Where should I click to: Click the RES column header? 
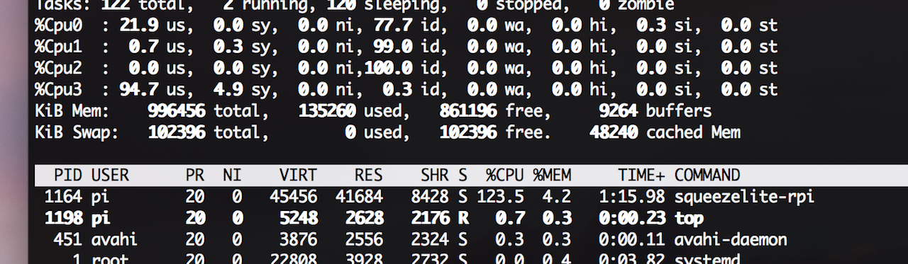(369, 175)
